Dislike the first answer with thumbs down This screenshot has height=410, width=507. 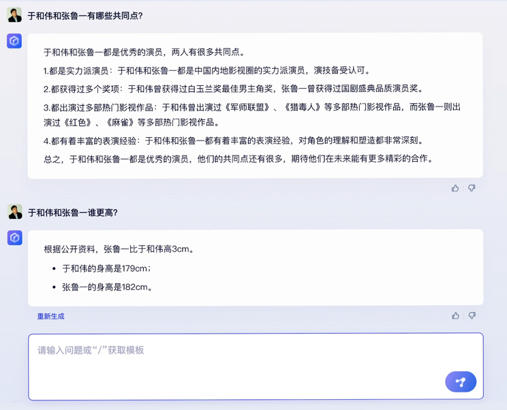472,188
